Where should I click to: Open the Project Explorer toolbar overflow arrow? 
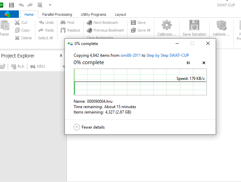point(64,66)
